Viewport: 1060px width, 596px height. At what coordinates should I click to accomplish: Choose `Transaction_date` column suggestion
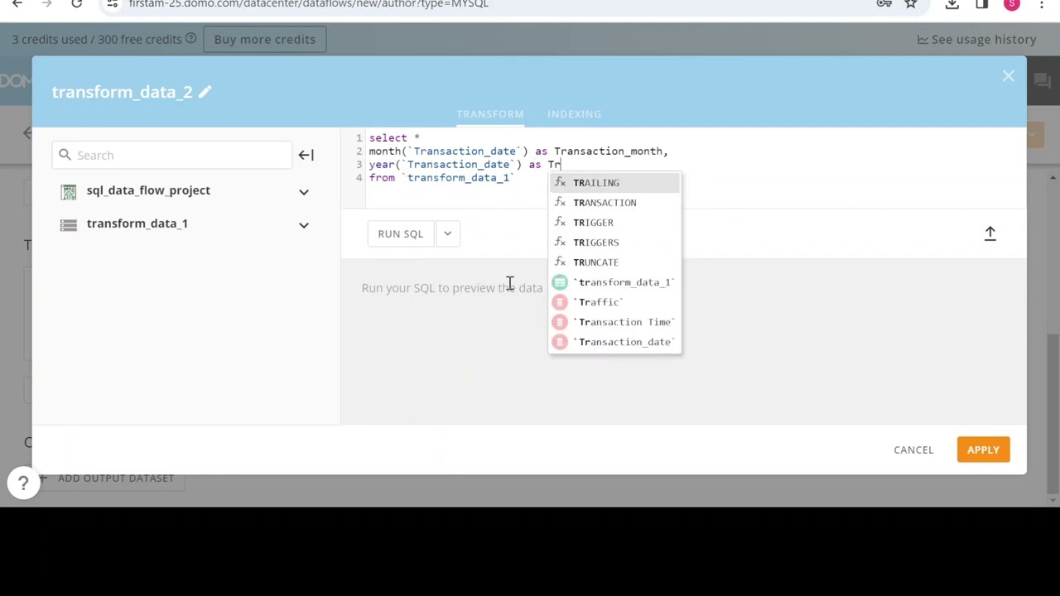[x=614, y=342]
